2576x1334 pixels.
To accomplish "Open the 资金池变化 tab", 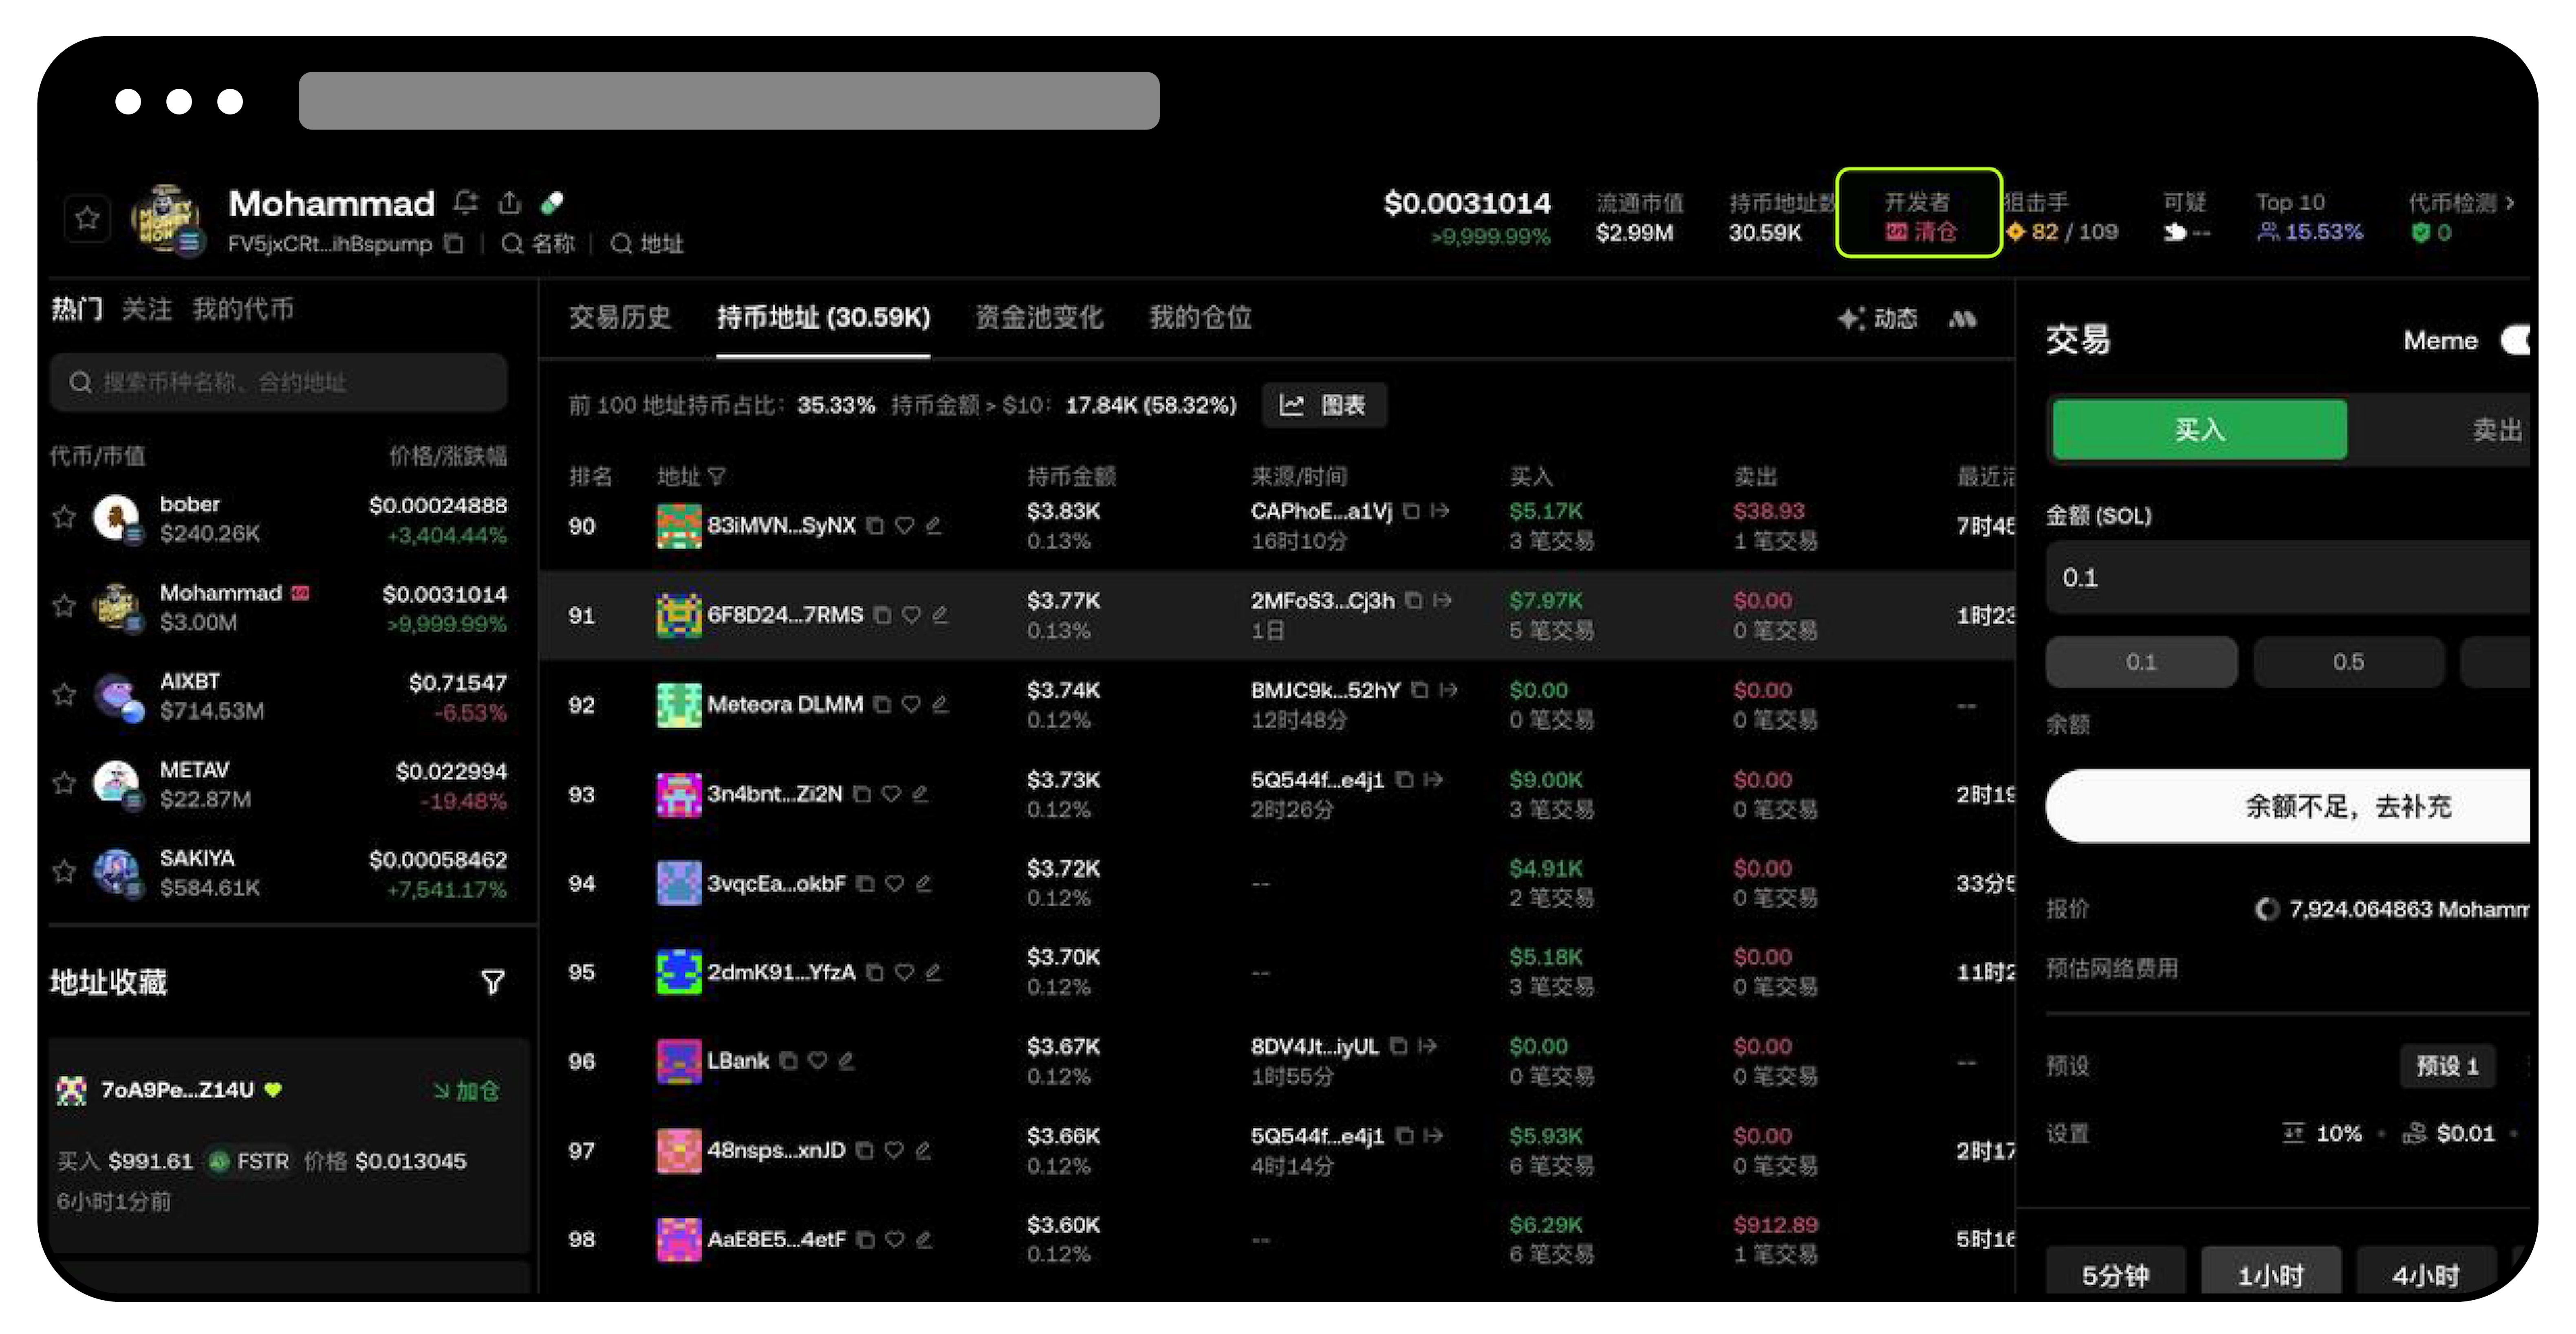I will 1039,317.
